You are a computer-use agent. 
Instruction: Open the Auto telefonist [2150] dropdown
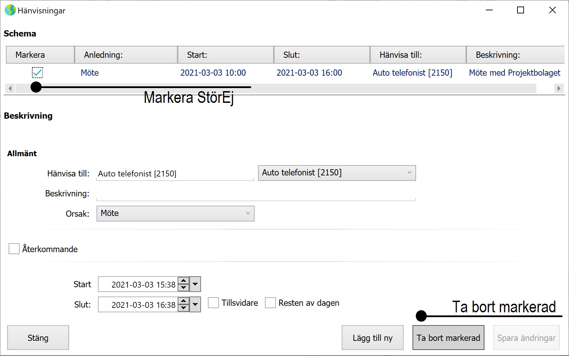(x=337, y=173)
